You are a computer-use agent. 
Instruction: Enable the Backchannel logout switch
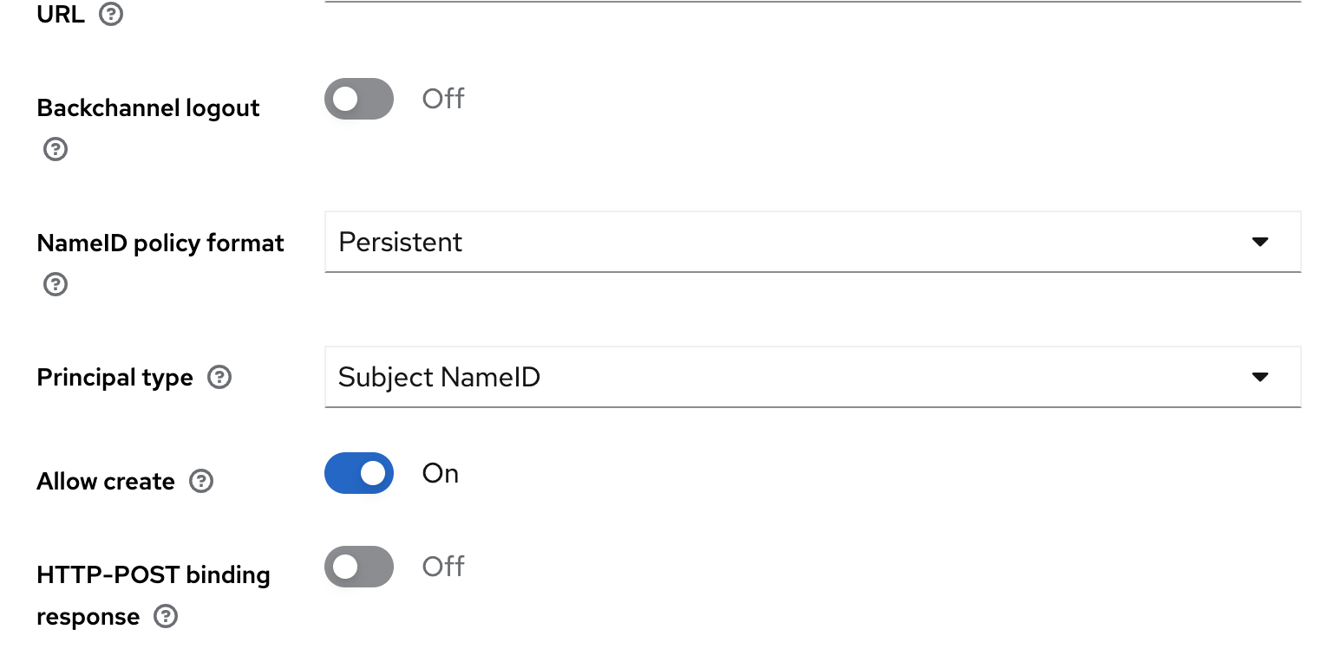click(358, 99)
